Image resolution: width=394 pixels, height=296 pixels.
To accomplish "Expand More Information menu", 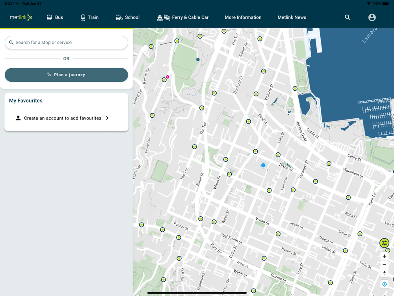I will [243, 17].
